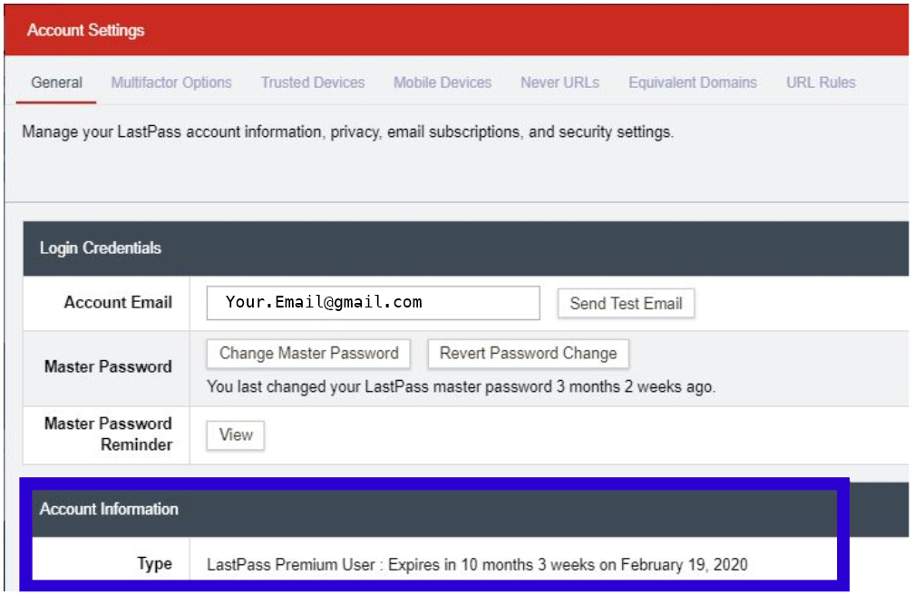Screen dimensions: 914x595
Task: Select the Mobile Devices tab
Action: tap(442, 83)
